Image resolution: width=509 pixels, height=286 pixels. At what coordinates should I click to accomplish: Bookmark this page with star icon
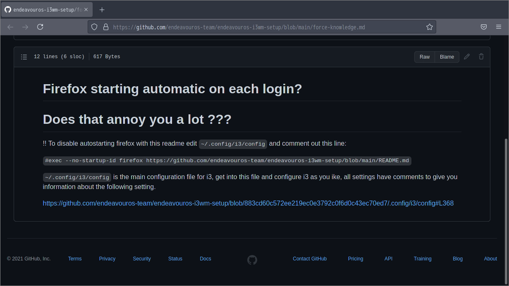[430, 27]
